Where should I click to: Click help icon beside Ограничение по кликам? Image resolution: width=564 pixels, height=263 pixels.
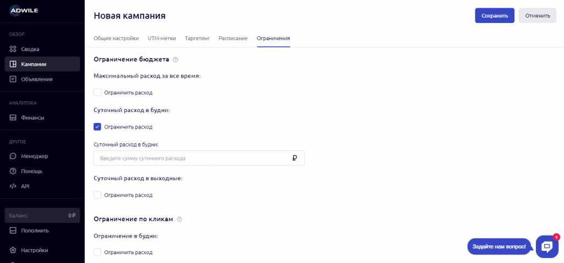pyautogui.click(x=179, y=219)
